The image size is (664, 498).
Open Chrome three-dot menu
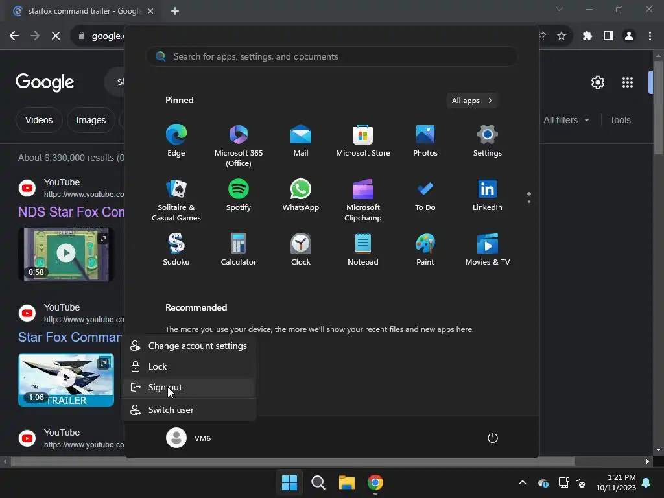click(x=650, y=36)
